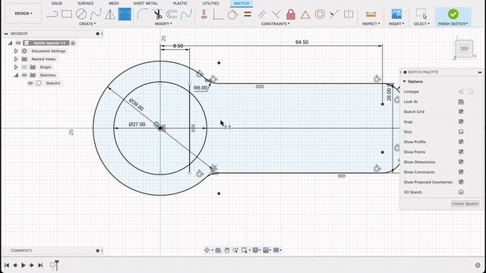Viewport: 486px width, 273px height.
Task: Apply the Tangent constraint
Action: tap(232, 14)
